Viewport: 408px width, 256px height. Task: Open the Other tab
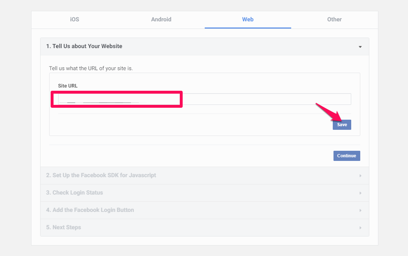pyautogui.click(x=334, y=20)
